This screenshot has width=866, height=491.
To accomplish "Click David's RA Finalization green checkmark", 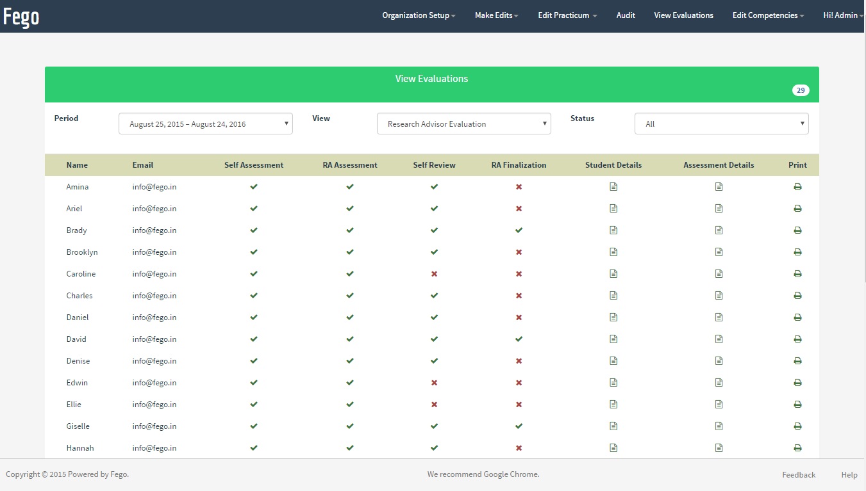I will click(519, 339).
